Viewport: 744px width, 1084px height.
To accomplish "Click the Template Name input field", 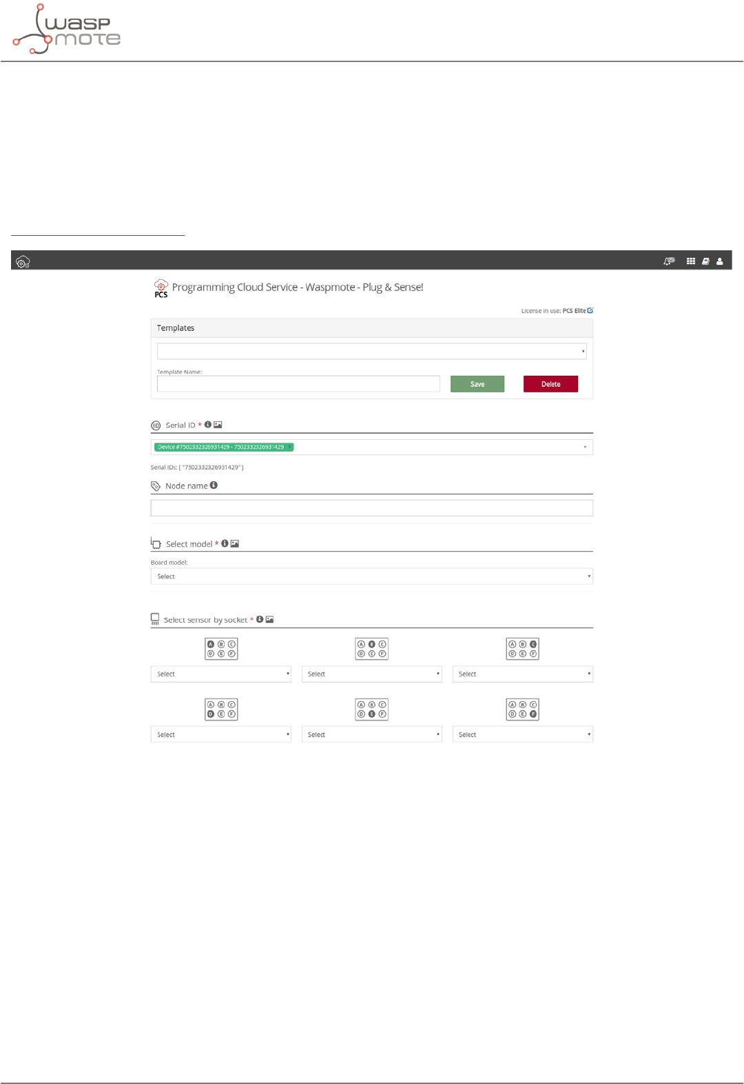I will click(x=298, y=384).
